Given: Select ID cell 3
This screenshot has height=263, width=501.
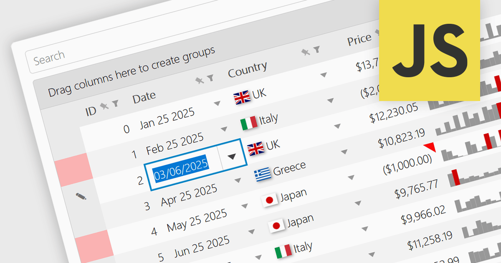Looking at the screenshot, I should click(x=147, y=206).
